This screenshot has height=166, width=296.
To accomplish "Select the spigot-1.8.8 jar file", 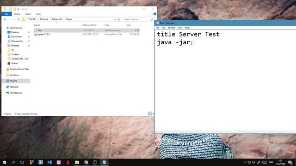I will [86, 34].
